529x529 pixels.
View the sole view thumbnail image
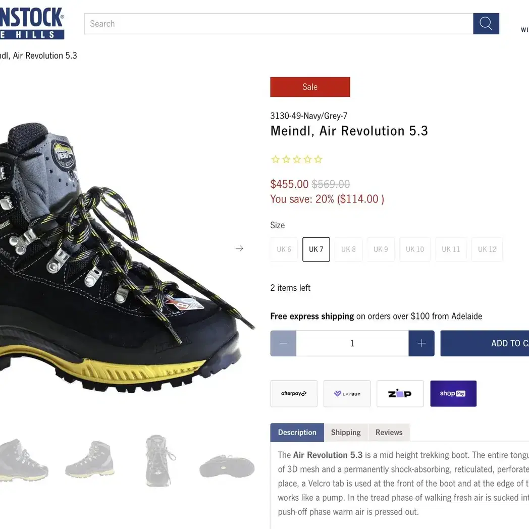(x=227, y=466)
